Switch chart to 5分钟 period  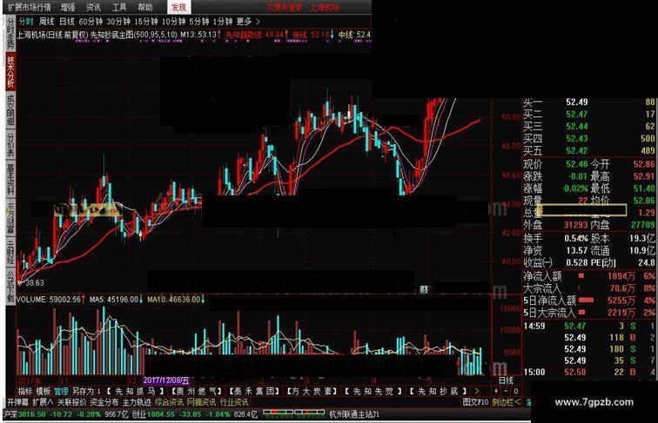click(x=199, y=22)
